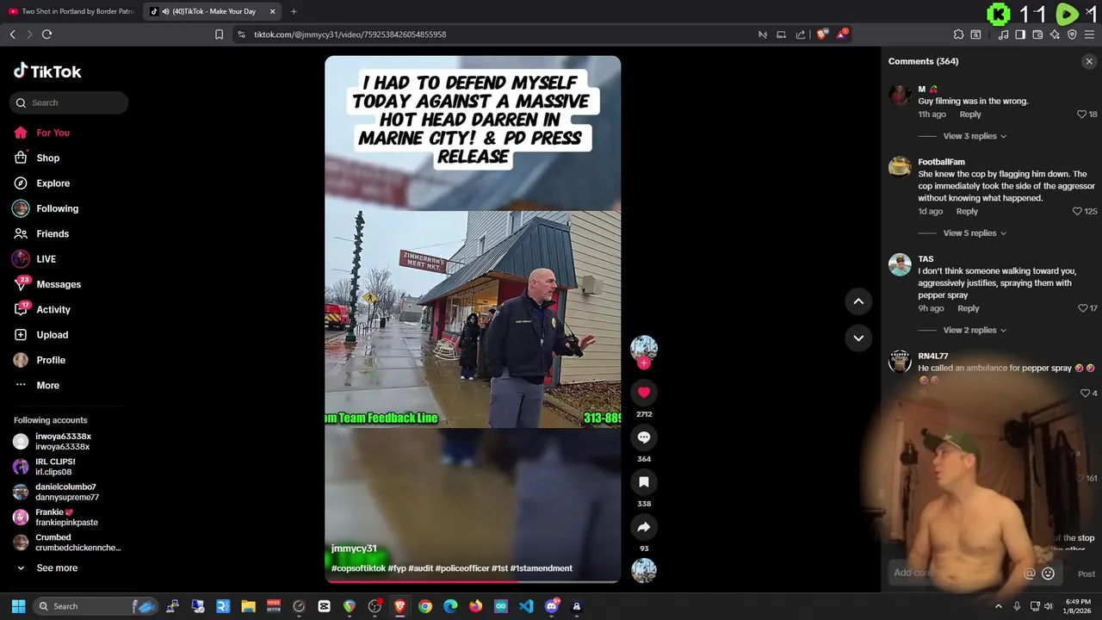The height and width of the screenshot is (620, 1102).
Task: Open the browser hamburger menu
Action: point(1089,34)
